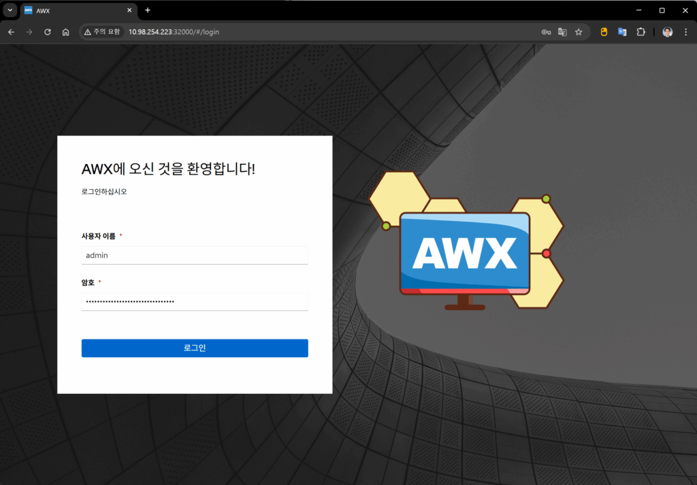
Task: Close the AWX tab
Action: (129, 10)
